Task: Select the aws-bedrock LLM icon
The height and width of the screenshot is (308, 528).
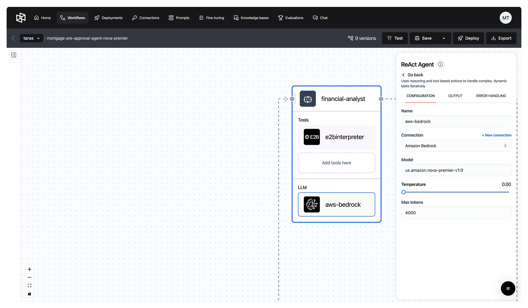Action: point(312,204)
